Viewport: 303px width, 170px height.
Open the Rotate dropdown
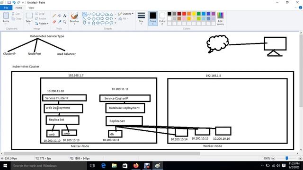click(x=42, y=23)
